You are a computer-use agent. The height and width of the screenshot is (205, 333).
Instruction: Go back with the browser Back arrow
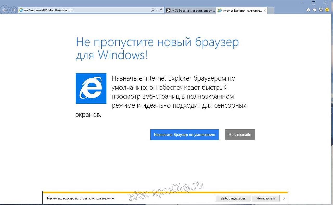[5, 10]
